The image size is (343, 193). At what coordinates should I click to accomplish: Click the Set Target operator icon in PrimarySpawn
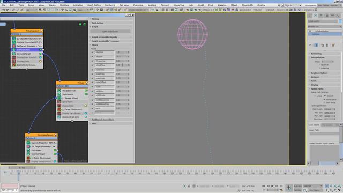click(14, 46)
